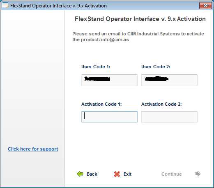Viewport: 214px width, 188px height.
Task: Click the User Code 1 label
Action: 96,67
